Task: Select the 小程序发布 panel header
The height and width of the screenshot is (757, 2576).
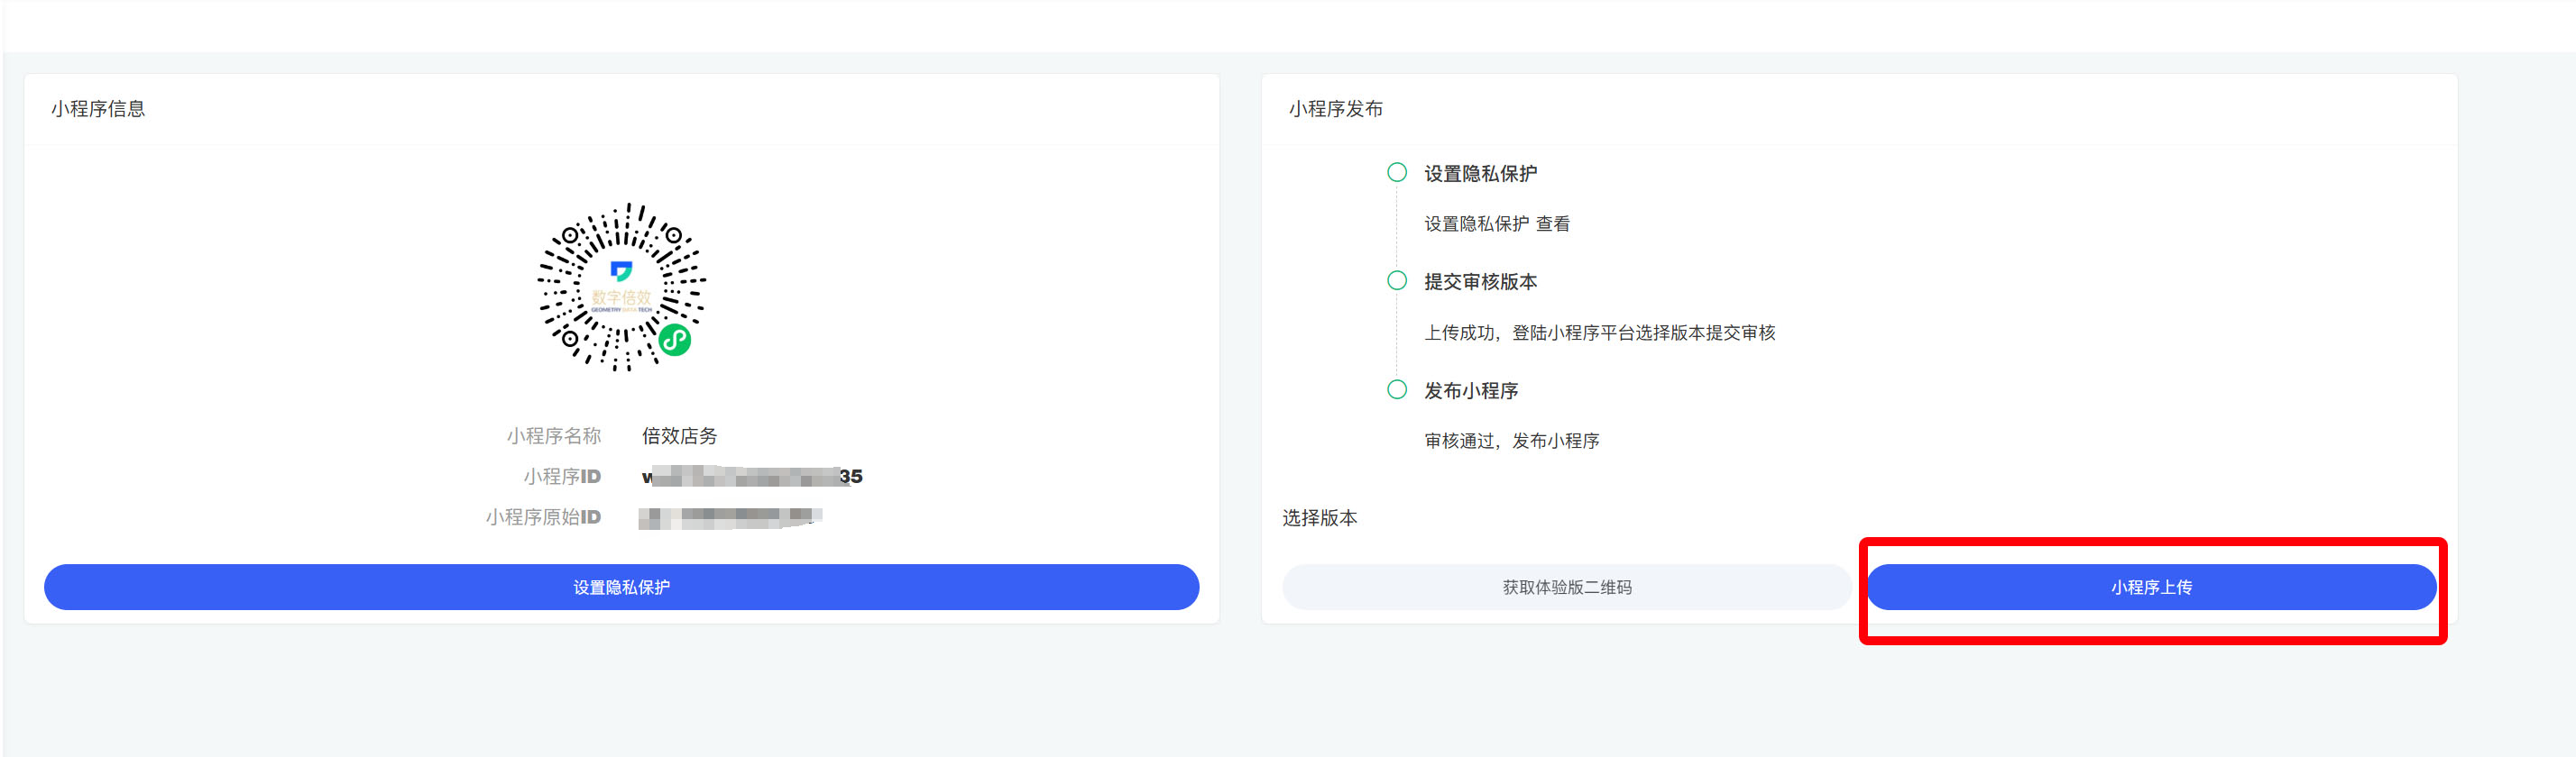Action: click(x=1335, y=109)
